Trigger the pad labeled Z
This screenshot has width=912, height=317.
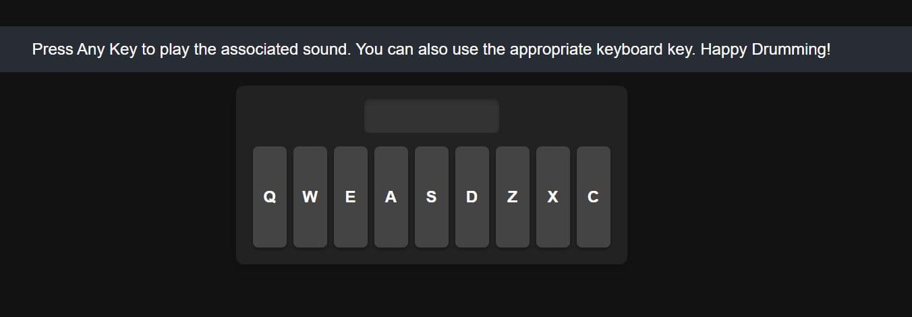pos(513,197)
